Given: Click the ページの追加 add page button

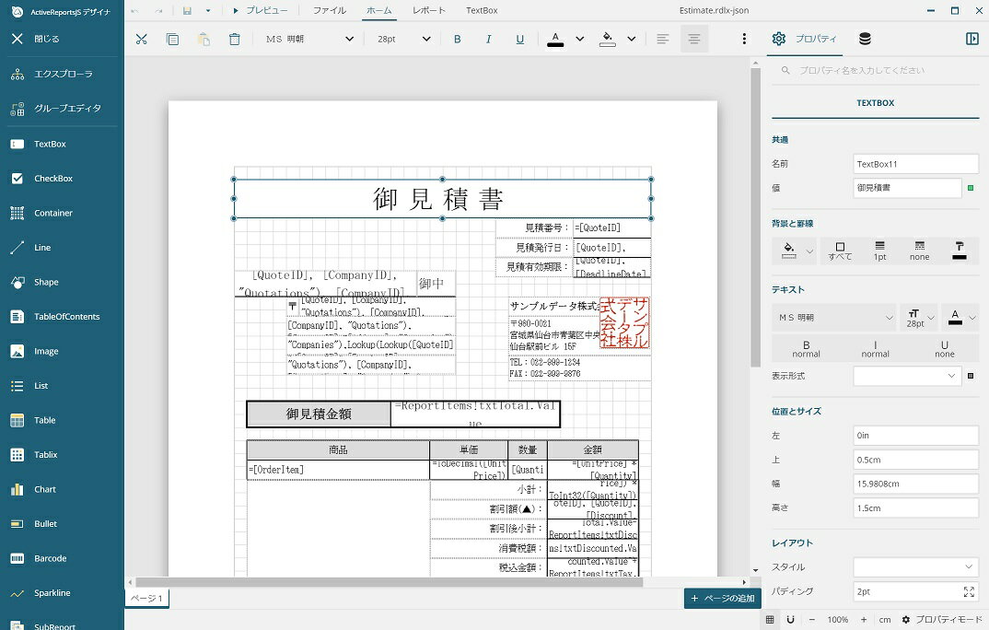Looking at the screenshot, I should coord(722,598).
